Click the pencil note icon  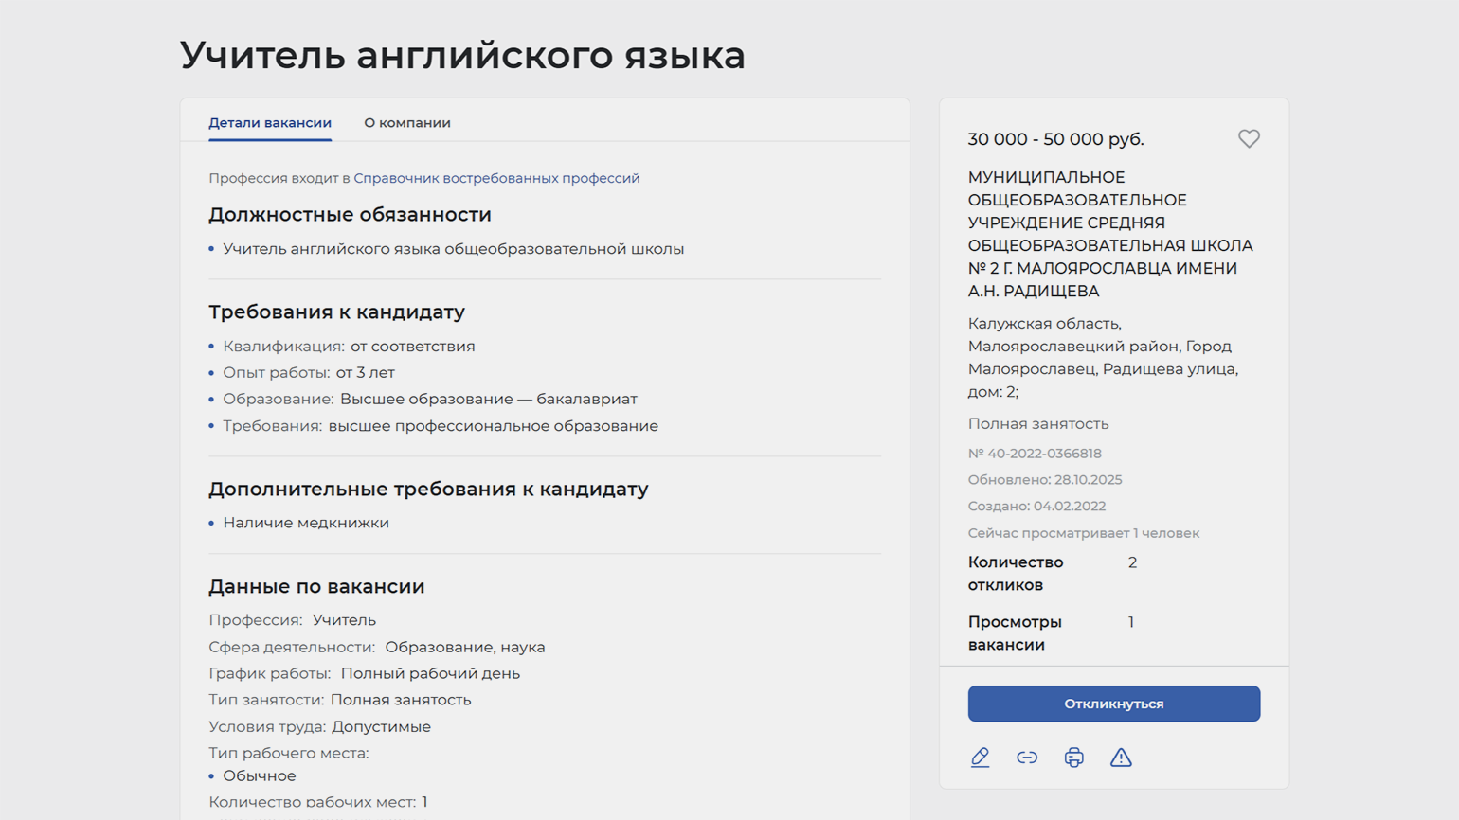980,758
